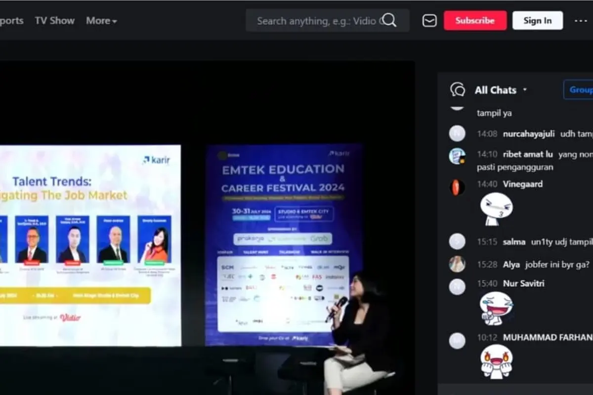Expand the More menu in navigation
The width and height of the screenshot is (593, 395).
tap(102, 21)
